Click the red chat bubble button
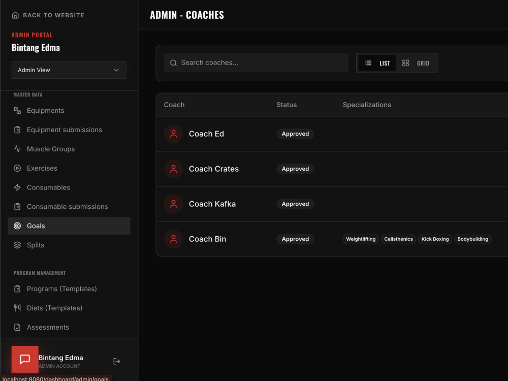 click(25, 359)
